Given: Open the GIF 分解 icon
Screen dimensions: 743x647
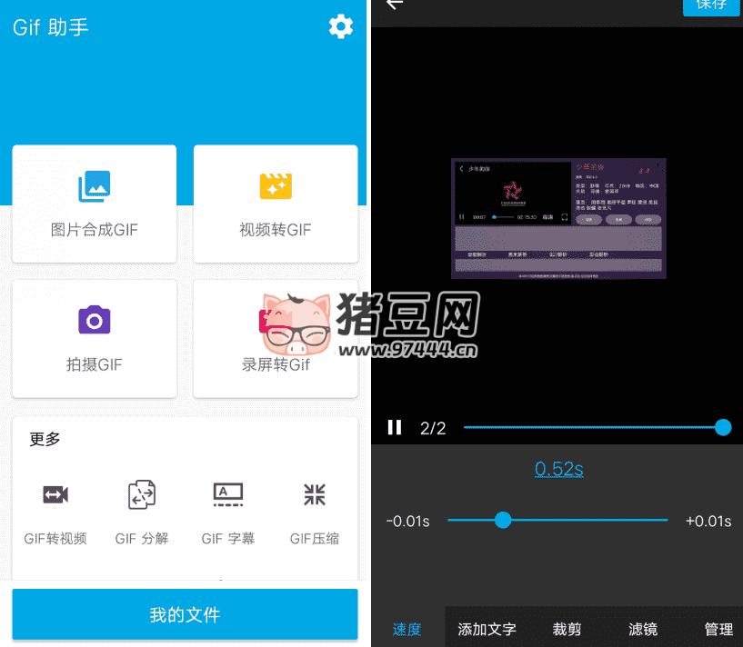Looking at the screenshot, I should click(x=142, y=495).
